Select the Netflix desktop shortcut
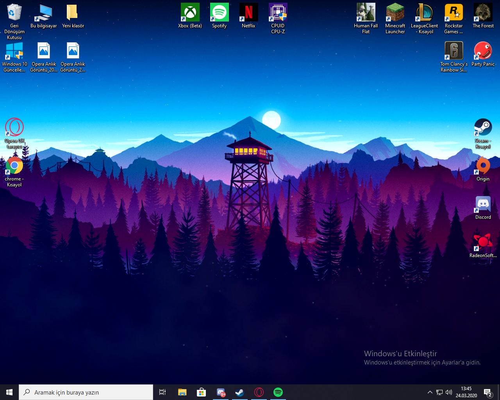 tap(249, 16)
